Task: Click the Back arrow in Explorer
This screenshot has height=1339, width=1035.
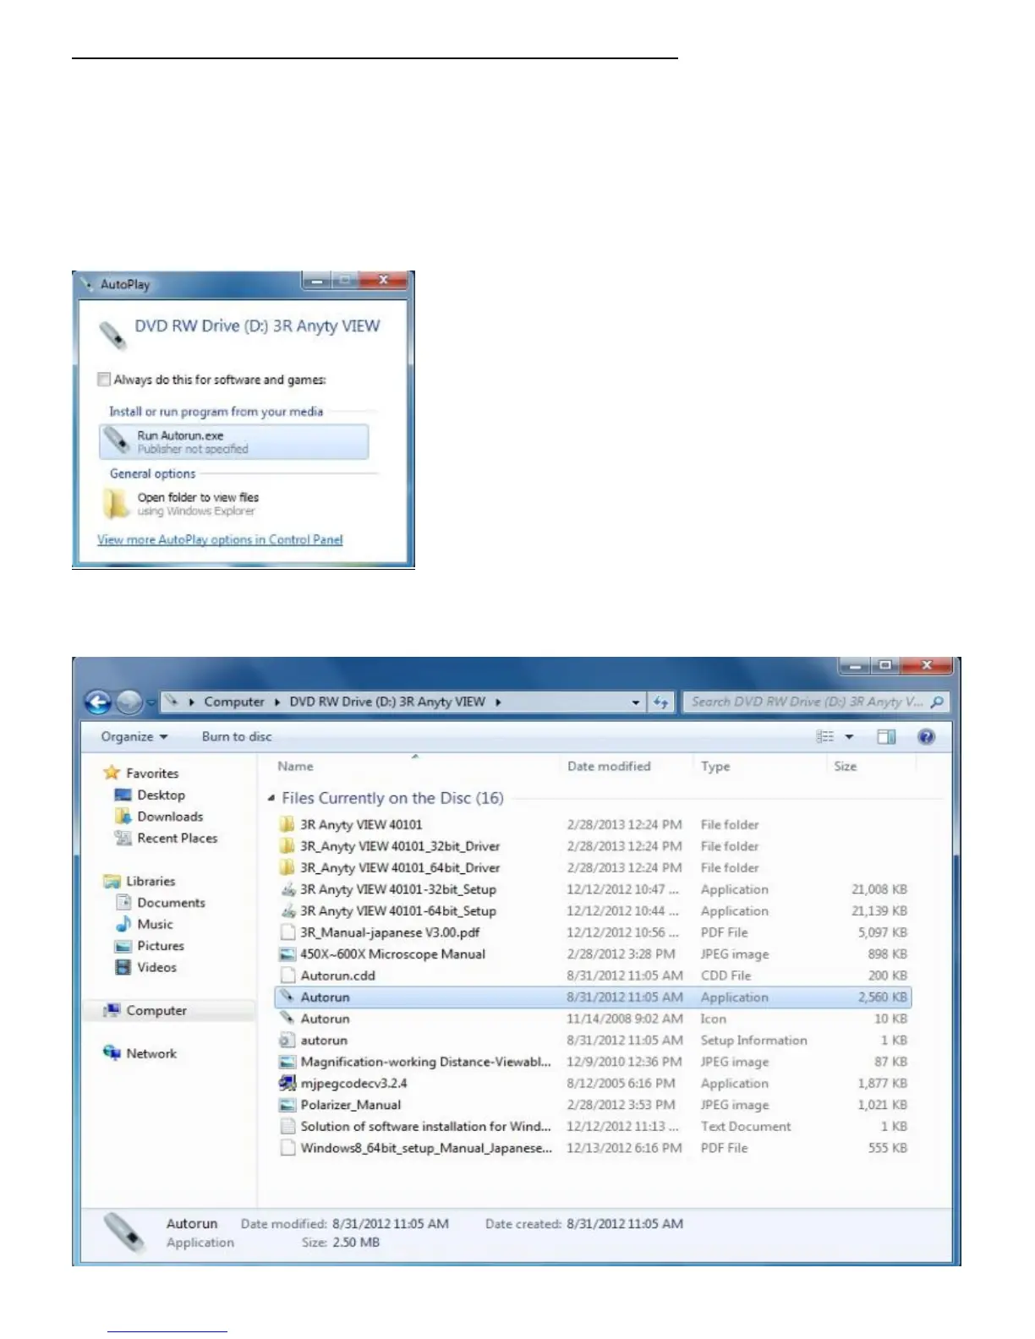Action: pos(98,702)
